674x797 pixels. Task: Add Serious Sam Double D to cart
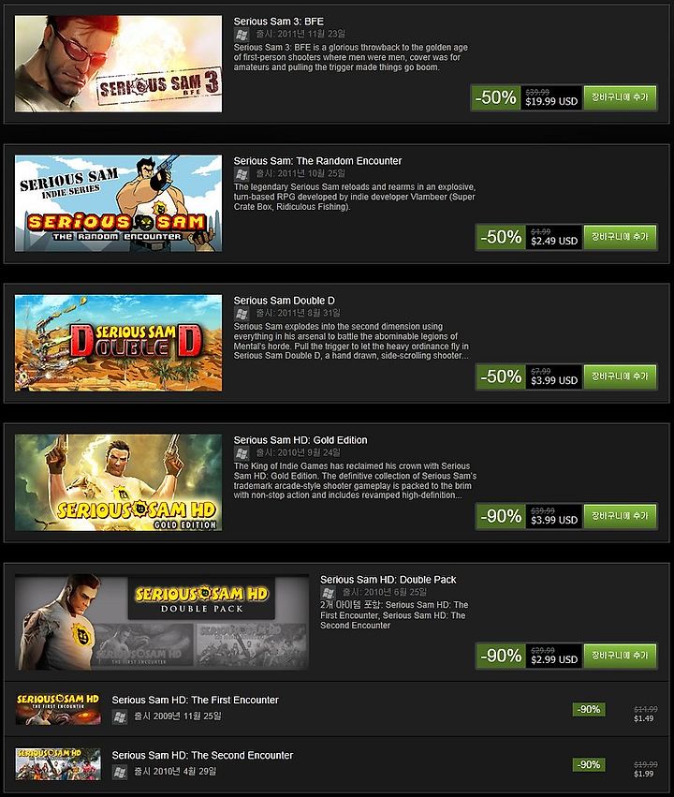[x=620, y=376]
